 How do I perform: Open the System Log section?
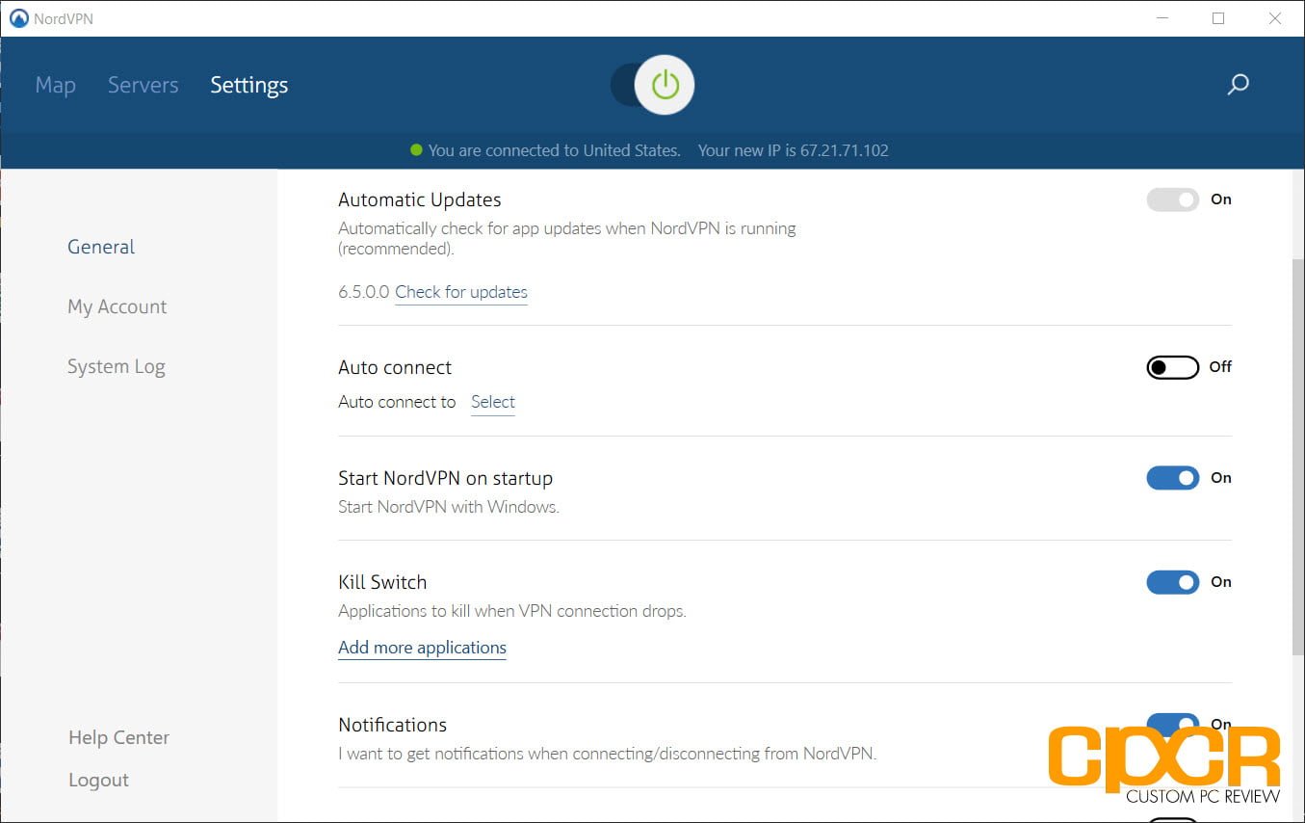pos(116,366)
